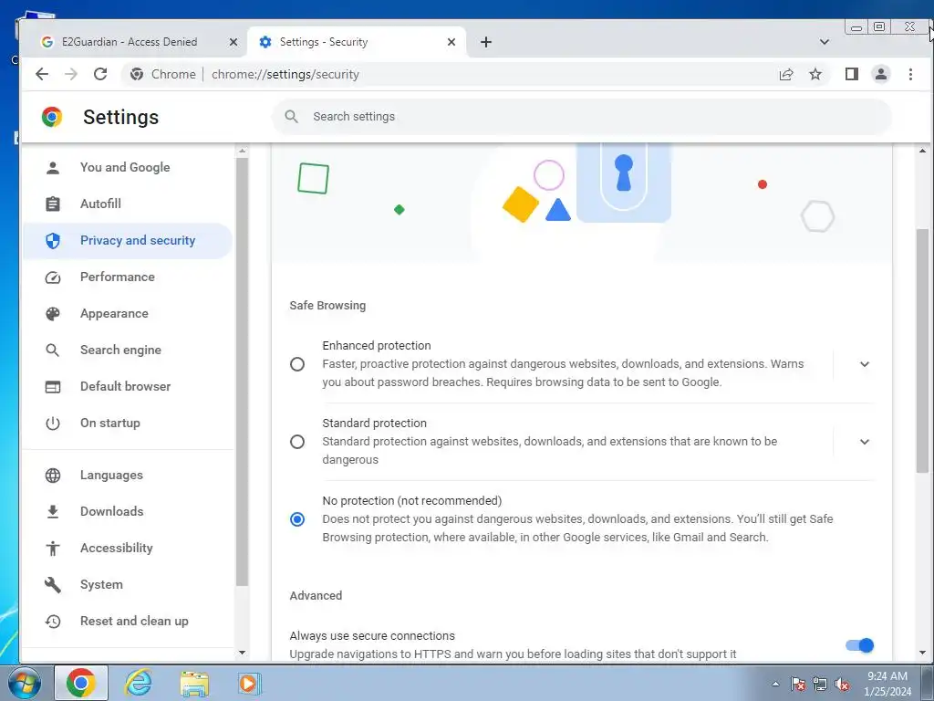Click the shield icon beside Privacy and security
934x701 pixels.
[52, 241]
